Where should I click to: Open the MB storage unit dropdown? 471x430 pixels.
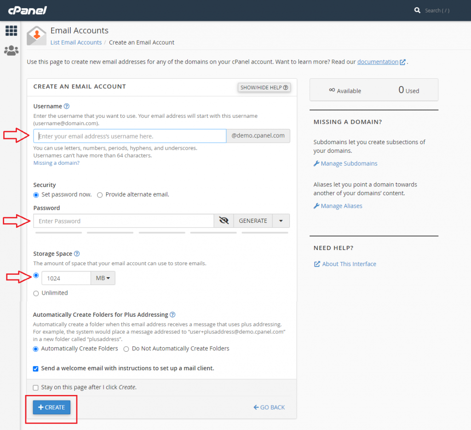(103, 278)
